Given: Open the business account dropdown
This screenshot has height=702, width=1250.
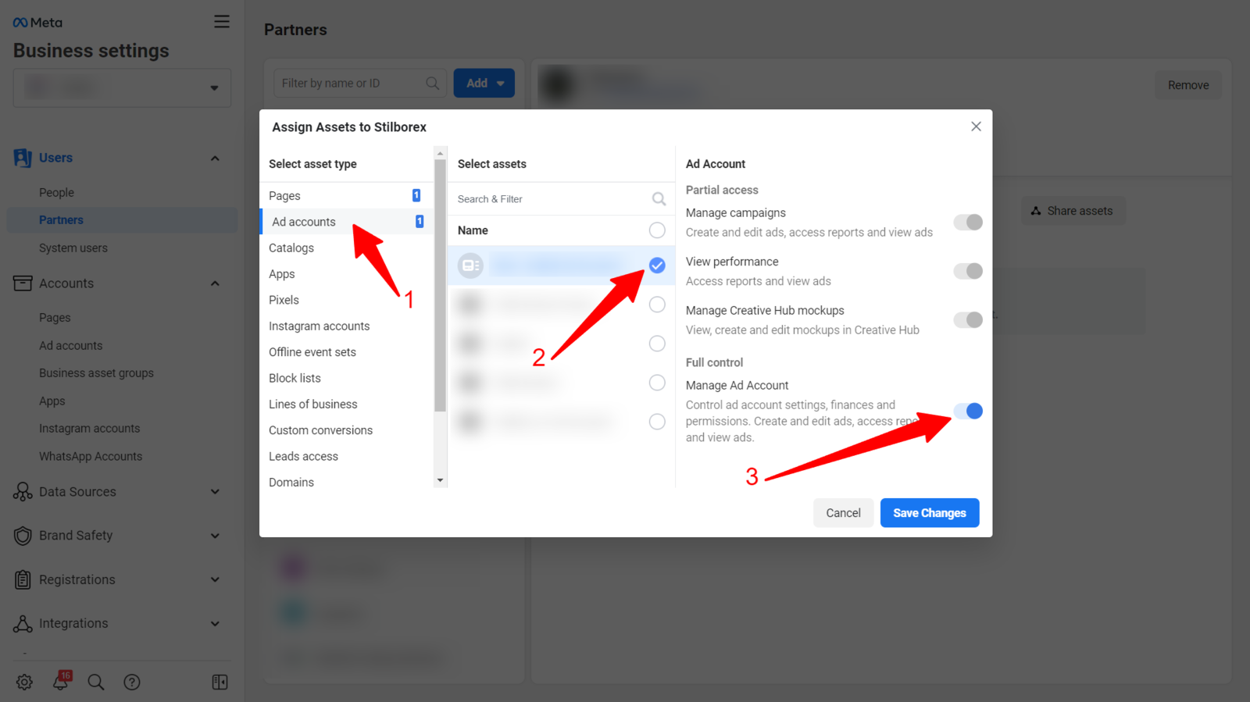Looking at the screenshot, I should (122, 87).
